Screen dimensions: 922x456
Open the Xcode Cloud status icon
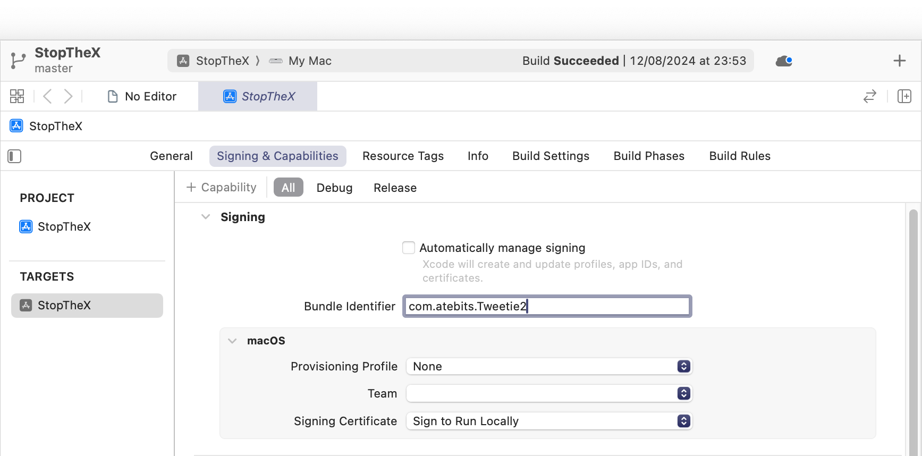click(784, 61)
